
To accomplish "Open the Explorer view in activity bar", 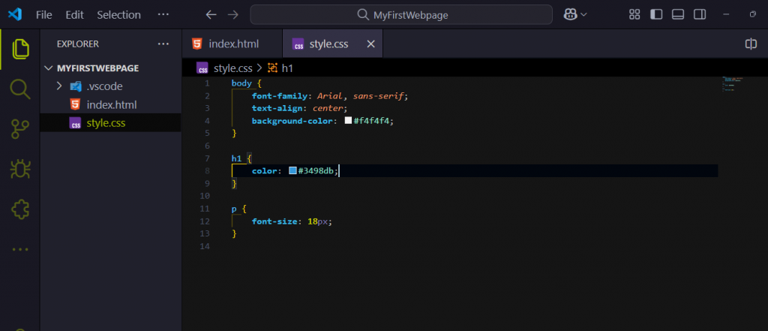I will pos(20,49).
